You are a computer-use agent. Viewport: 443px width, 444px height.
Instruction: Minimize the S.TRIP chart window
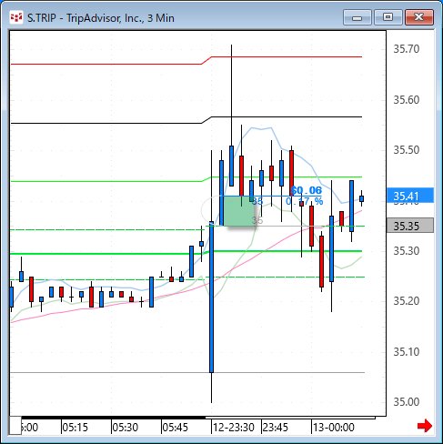(x=357, y=17)
